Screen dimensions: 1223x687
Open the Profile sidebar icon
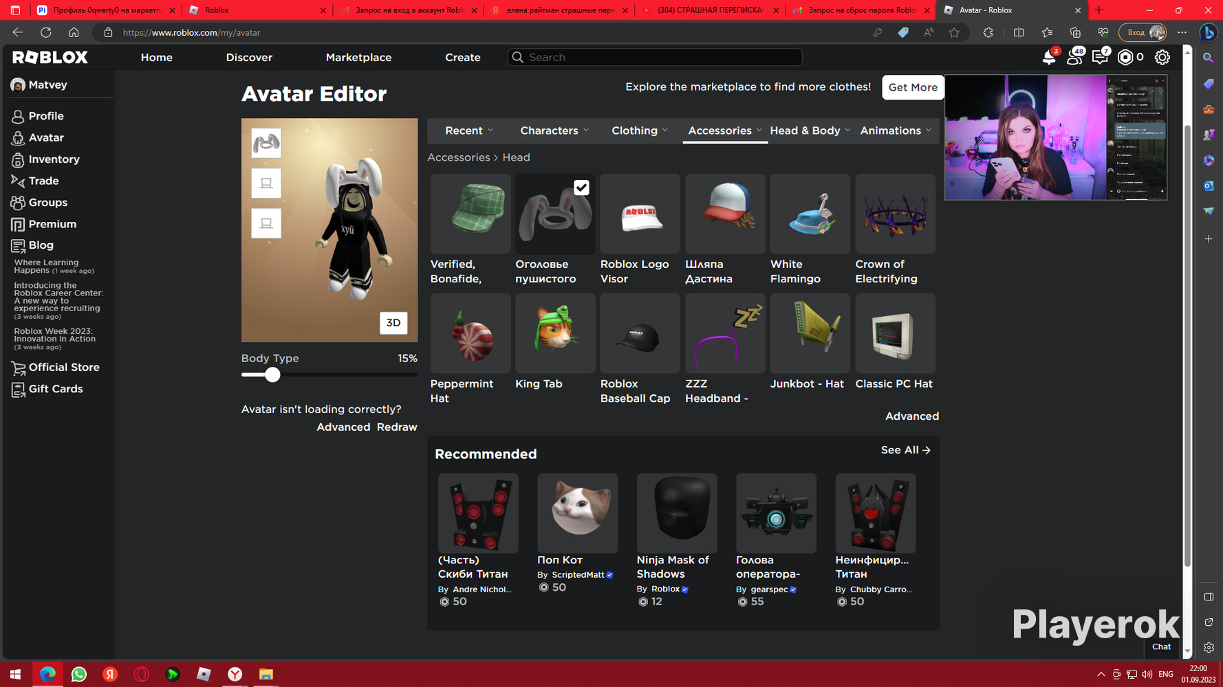[18, 116]
